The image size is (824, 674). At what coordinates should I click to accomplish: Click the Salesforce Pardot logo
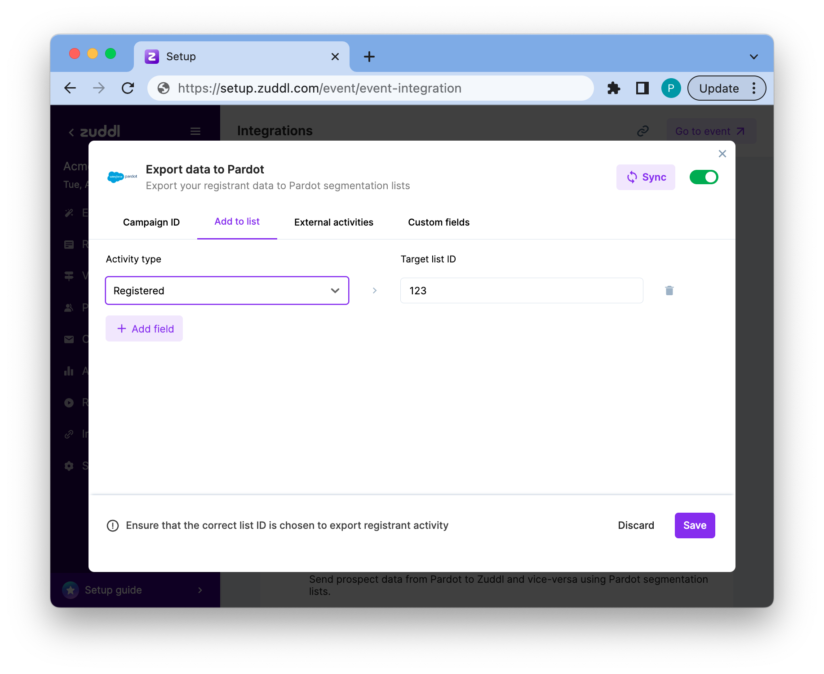(x=122, y=177)
